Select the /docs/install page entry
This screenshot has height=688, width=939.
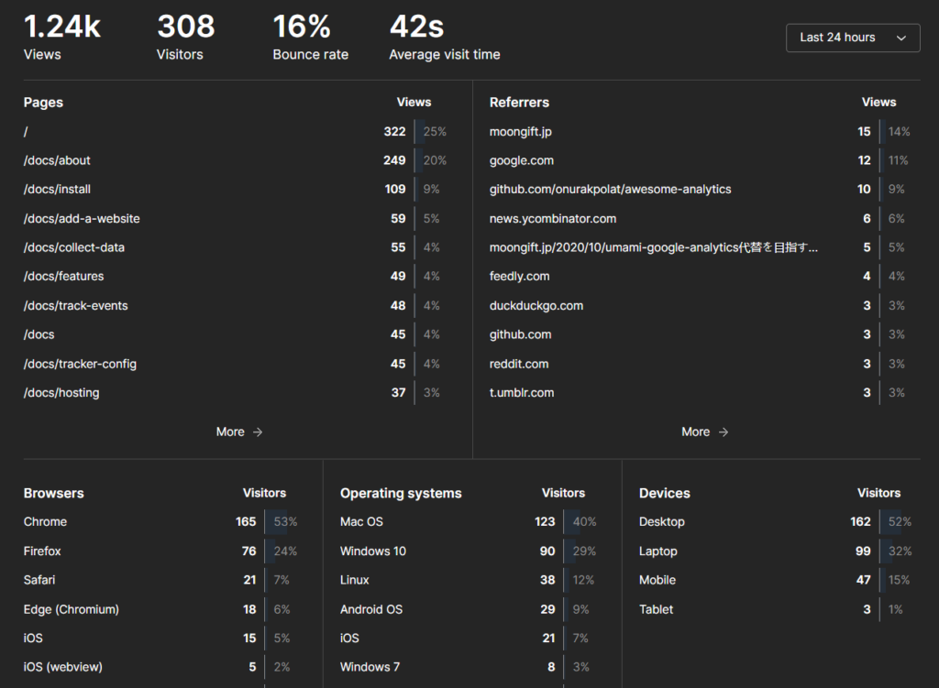[x=57, y=190]
